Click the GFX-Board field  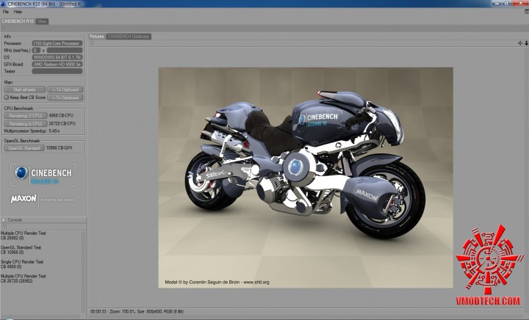pyautogui.click(x=57, y=65)
